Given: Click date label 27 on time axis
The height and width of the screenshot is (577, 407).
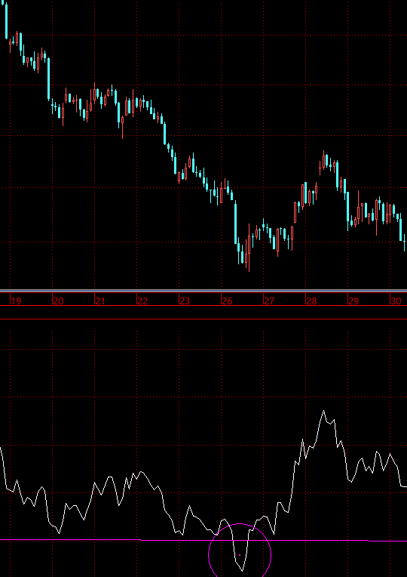Looking at the screenshot, I should pyautogui.click(x=269, y=301).
